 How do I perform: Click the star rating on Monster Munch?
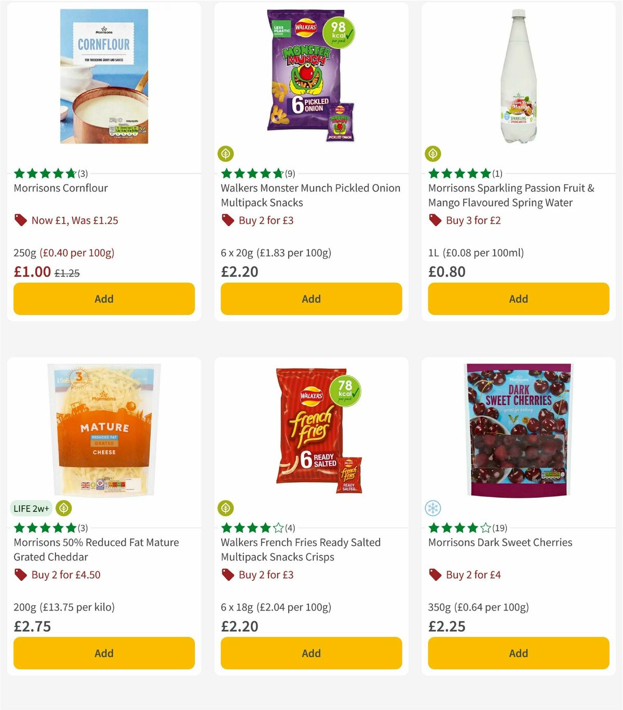point(252,173)
